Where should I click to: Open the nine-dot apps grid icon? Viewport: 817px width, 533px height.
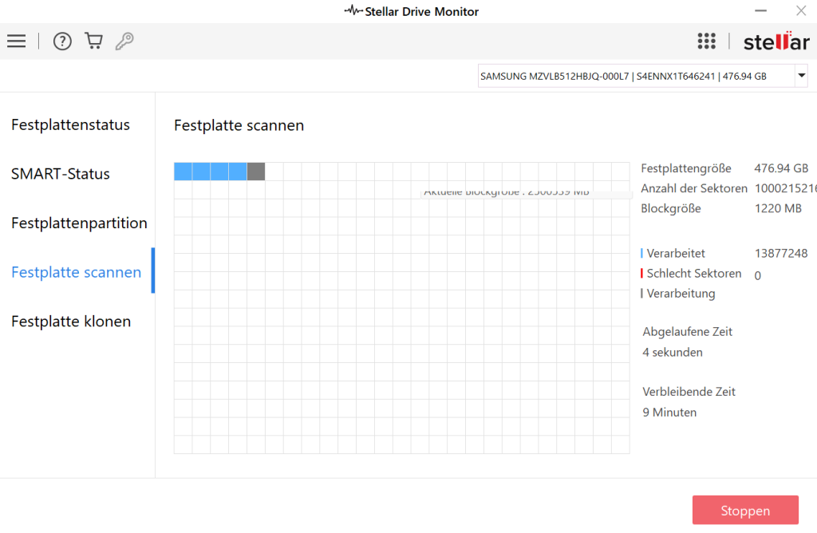(706, 41)
